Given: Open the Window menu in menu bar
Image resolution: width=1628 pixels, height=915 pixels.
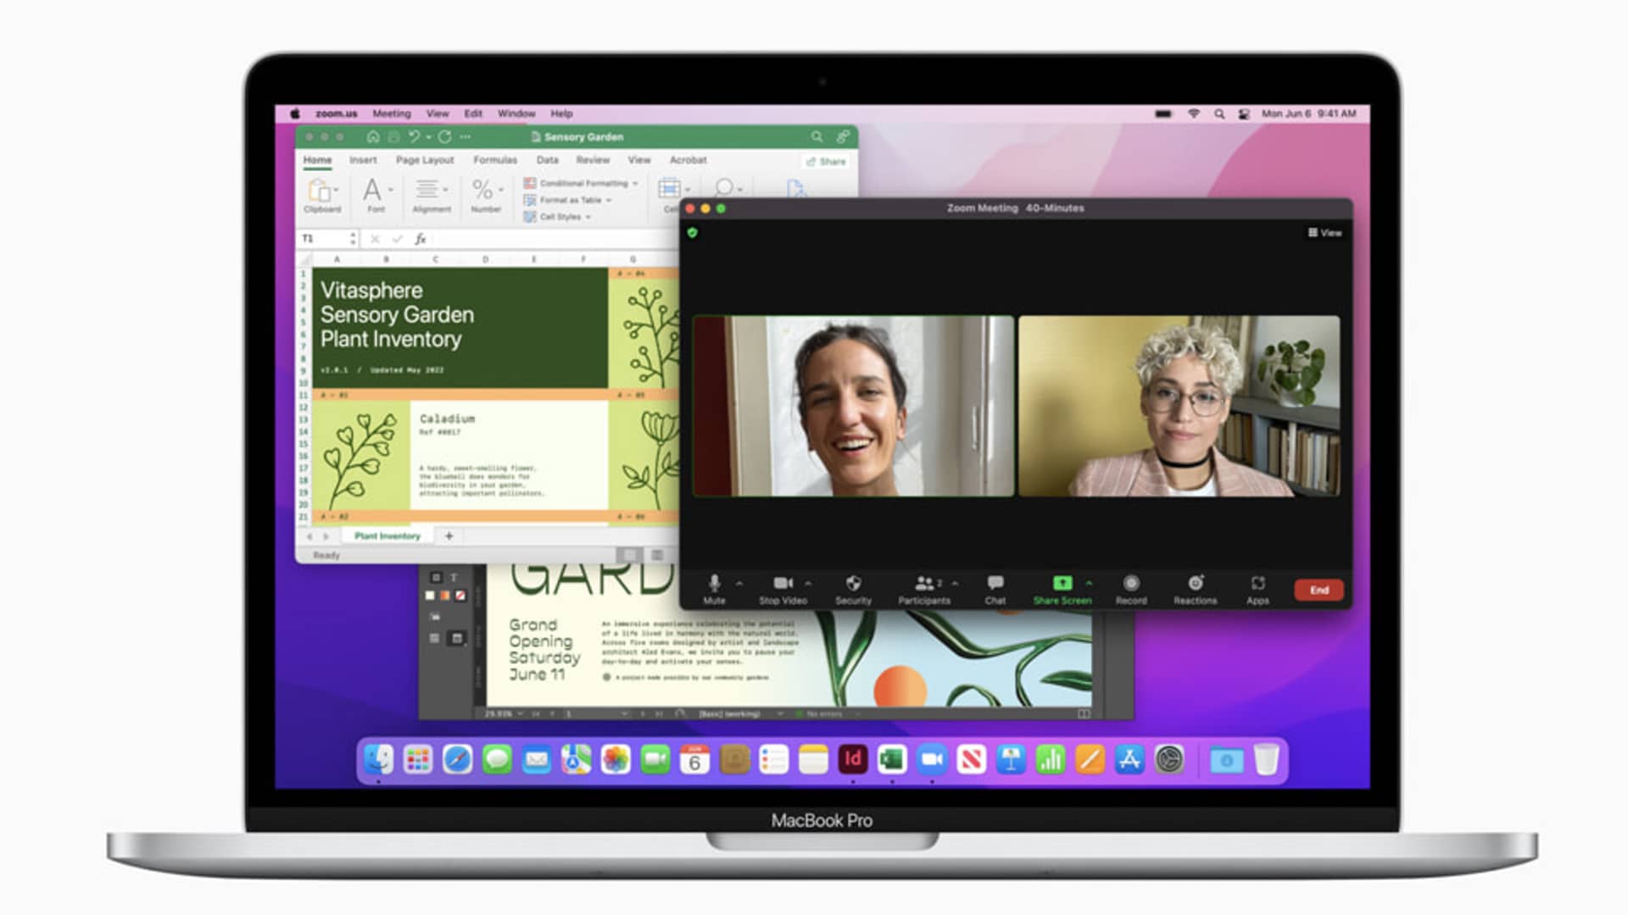Looking at the screenshot, I should pos(516,114).
